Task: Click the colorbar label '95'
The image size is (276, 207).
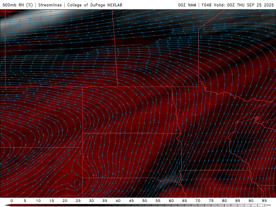Action: (x=264, y=201)
